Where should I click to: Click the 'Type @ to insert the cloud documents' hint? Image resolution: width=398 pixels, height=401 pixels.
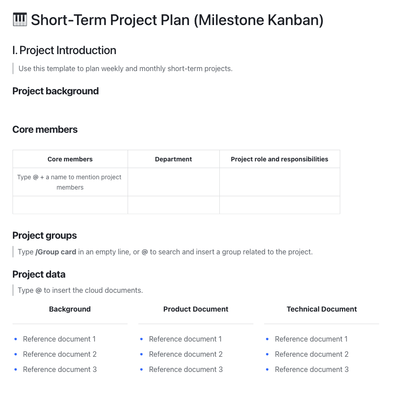[x=80, y=291]
